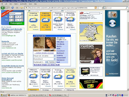Screen dimensions: 129x97
Task: Open the Billigflüge nach Bermuda ad link
Action: 12,29
